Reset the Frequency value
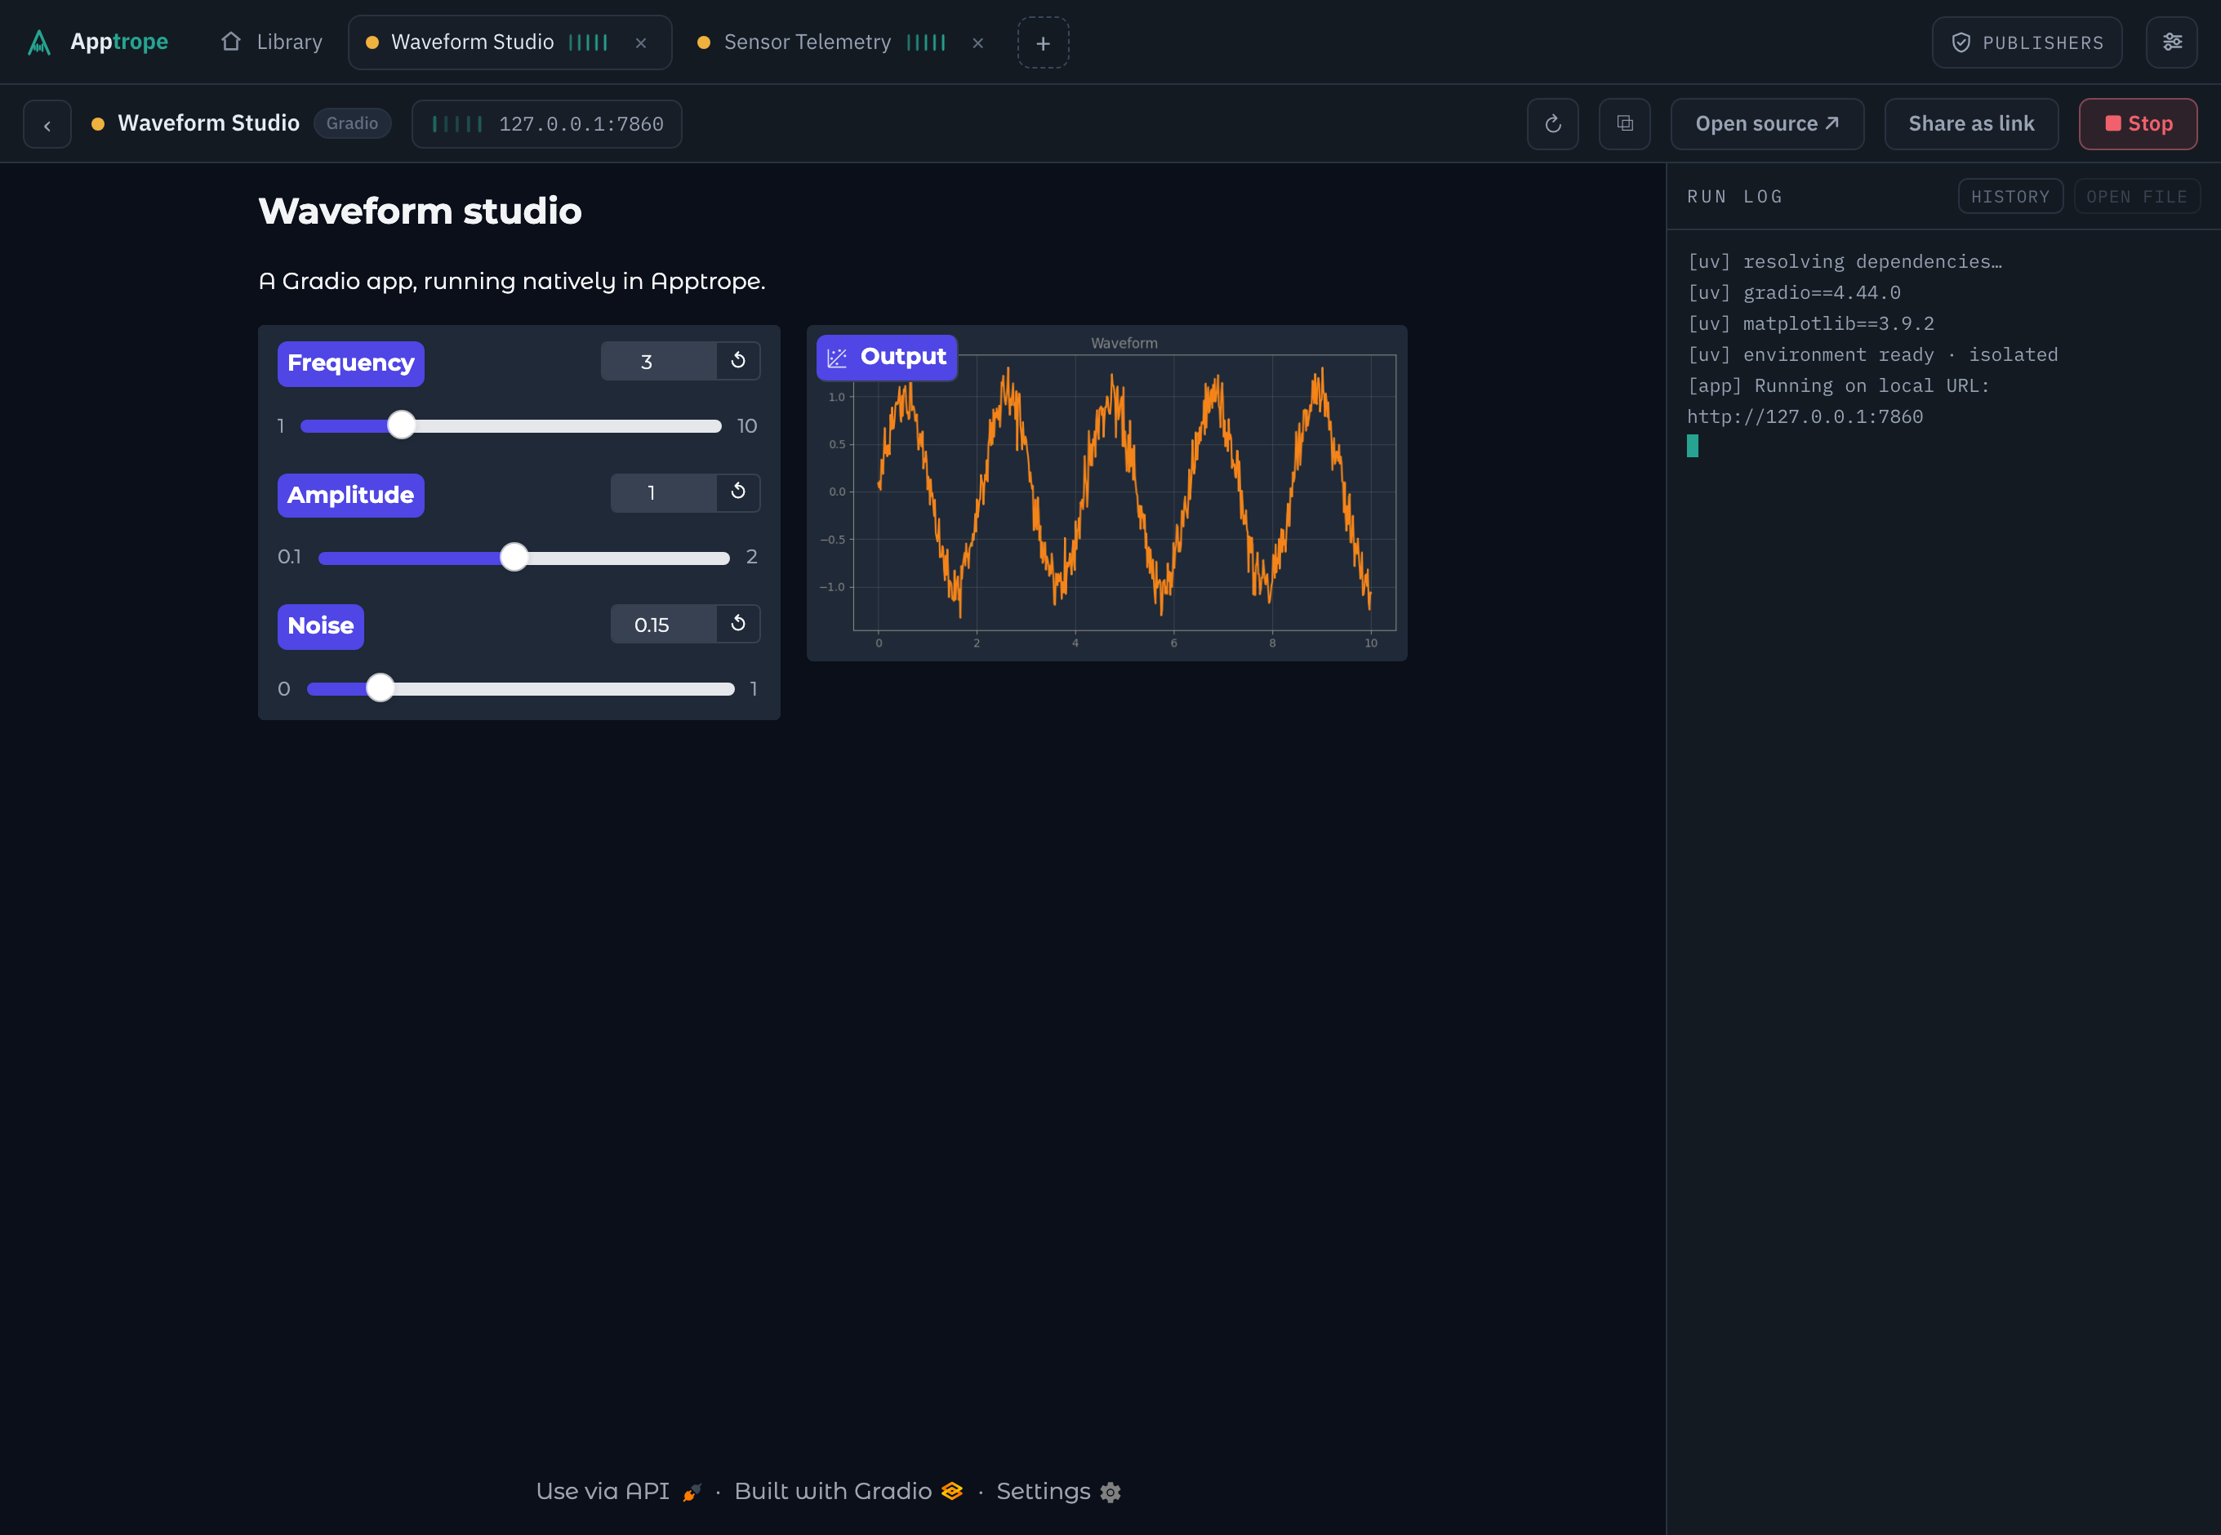 coord(738,361)
